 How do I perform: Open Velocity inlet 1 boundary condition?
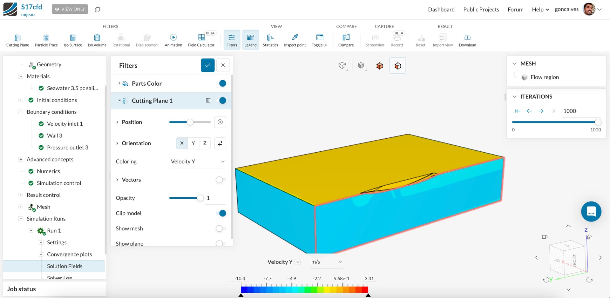click(x=65, y=124)
